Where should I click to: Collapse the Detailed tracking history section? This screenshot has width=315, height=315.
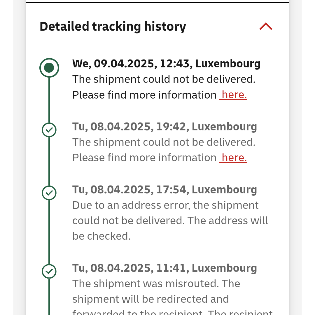click(x=266, y=26)
